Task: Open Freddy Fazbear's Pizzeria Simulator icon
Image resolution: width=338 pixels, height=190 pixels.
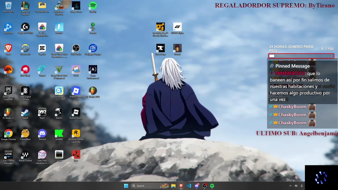Action: (x=161, y=30)
